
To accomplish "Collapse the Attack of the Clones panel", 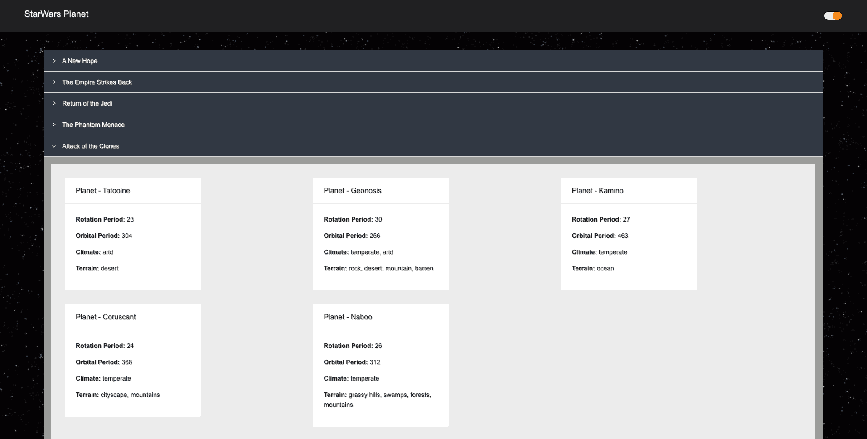I will pyautogui.click(x=433, y=146).
